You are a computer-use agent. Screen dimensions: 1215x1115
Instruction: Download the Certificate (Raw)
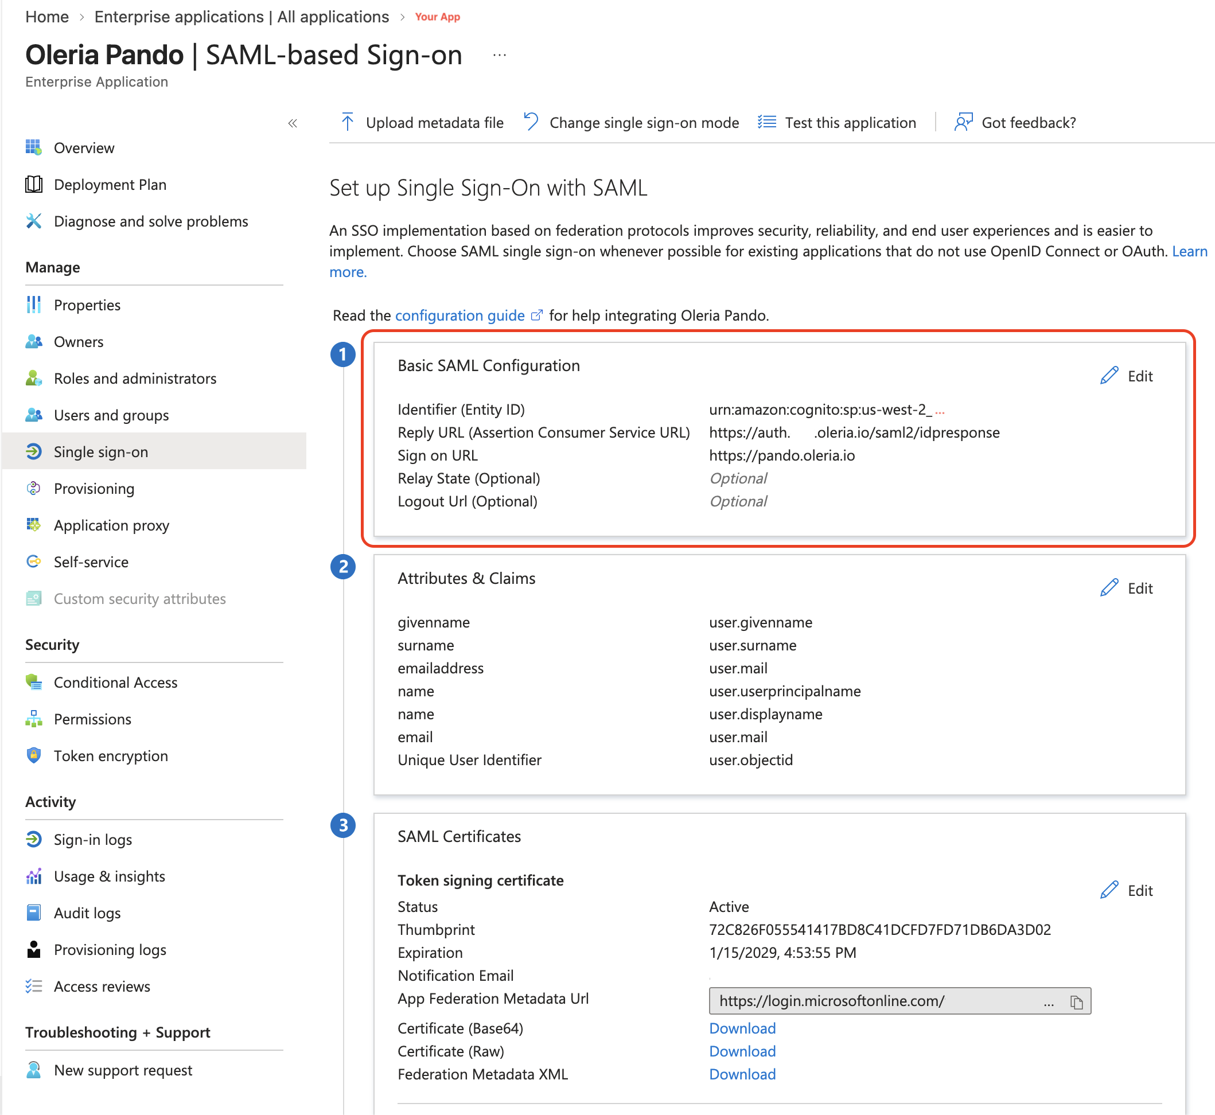[x=742, y=1051]
